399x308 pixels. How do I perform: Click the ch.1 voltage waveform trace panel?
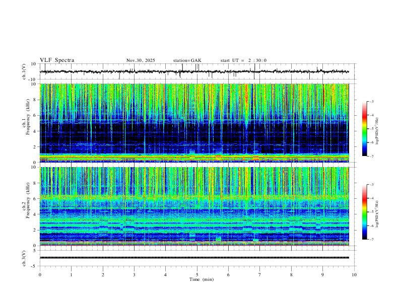pyautogui.click(x=197, y=71)
